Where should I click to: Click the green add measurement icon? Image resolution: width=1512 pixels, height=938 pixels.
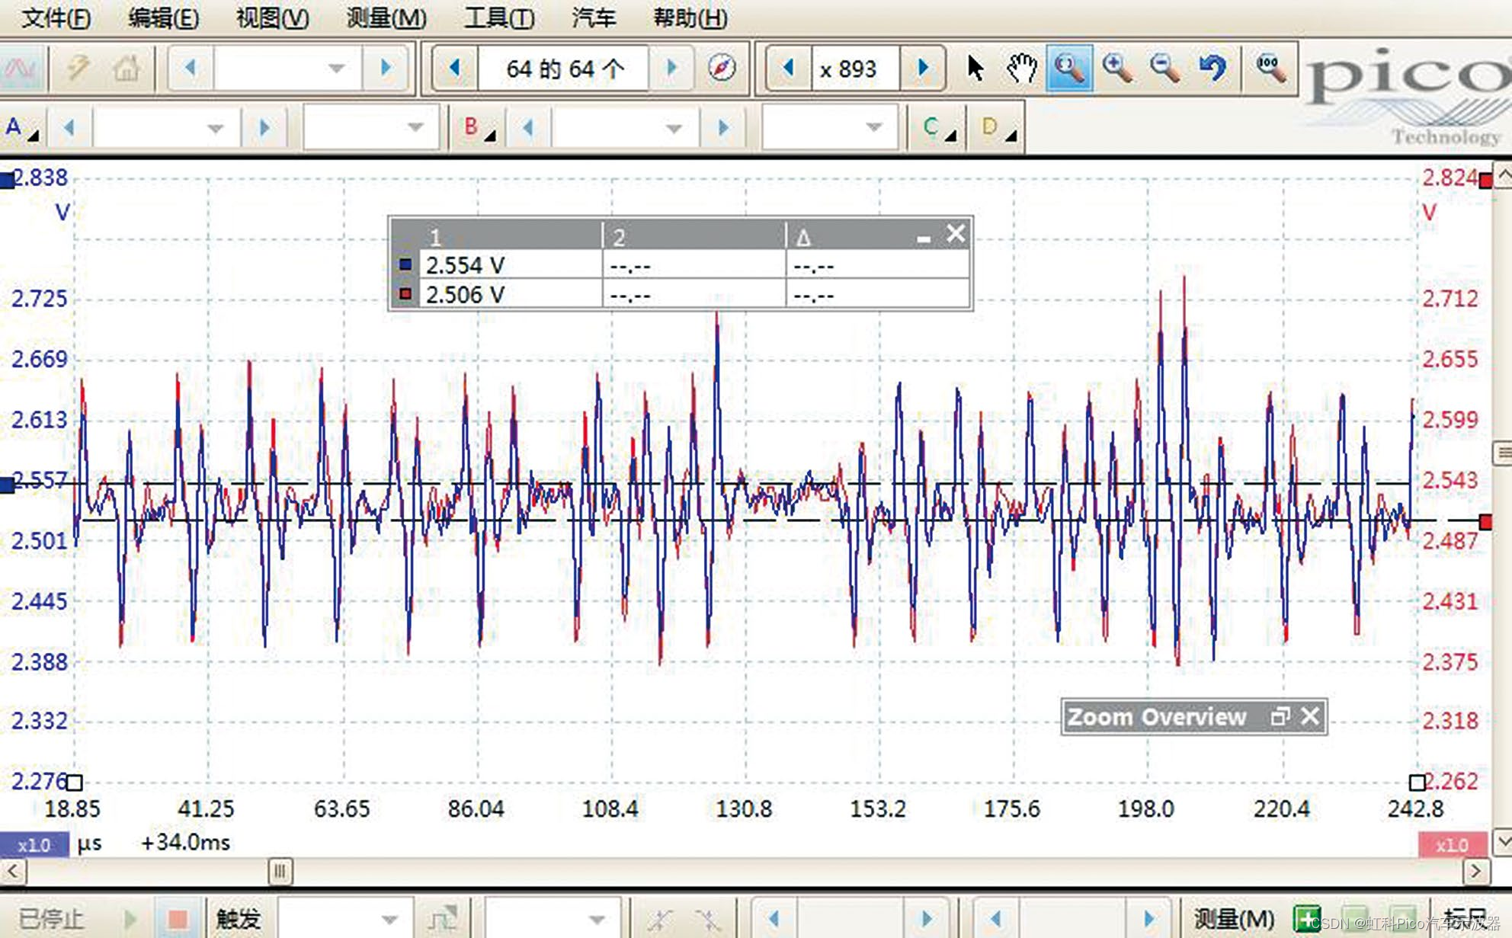coord(1306,918)
